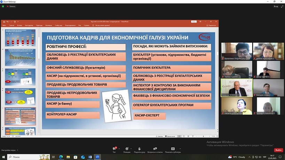The width and height of the screenshot is (285, 160).
Task: Open the View menu at top right
Action: tap(276, 6)
